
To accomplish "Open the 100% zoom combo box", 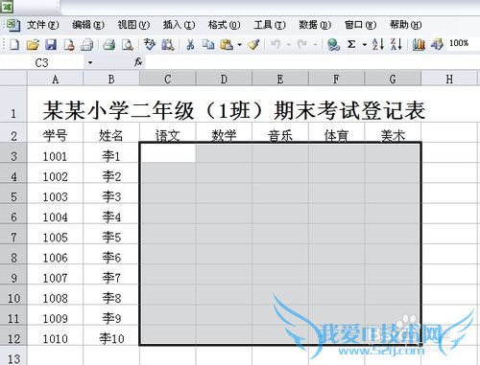I will [x=463, y=43].
